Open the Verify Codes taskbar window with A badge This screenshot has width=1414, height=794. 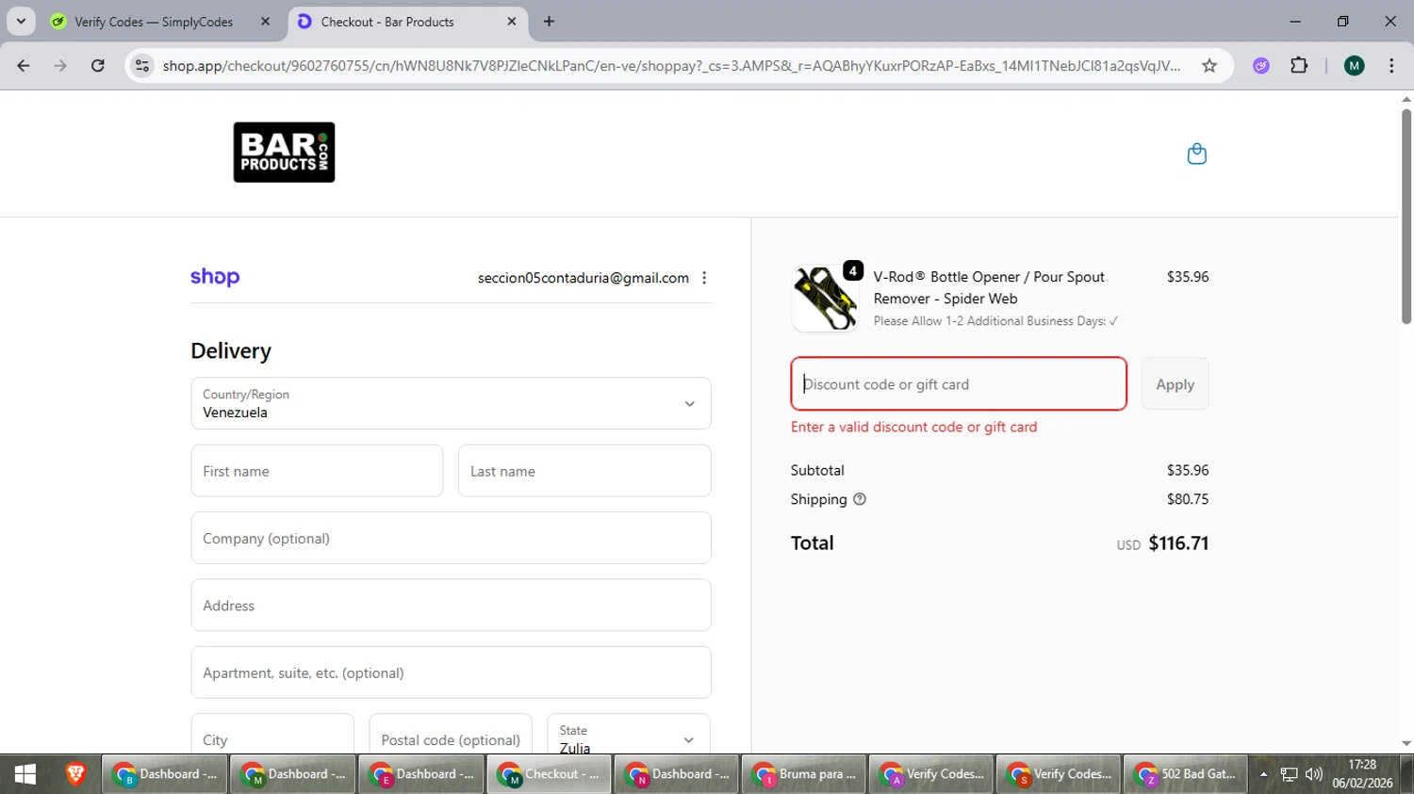pos(931,774)
